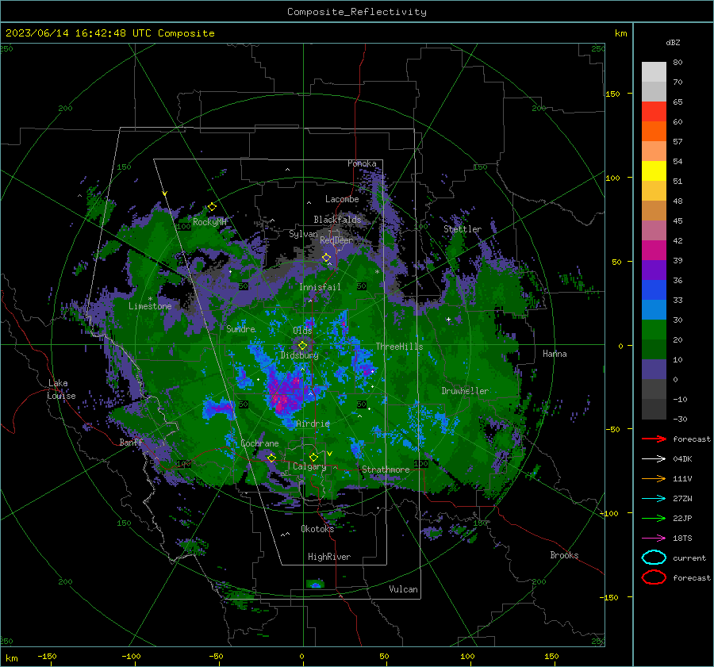Click the red forecast ellipse legend icon
The image size is (714, 667).
coord(654,577)
